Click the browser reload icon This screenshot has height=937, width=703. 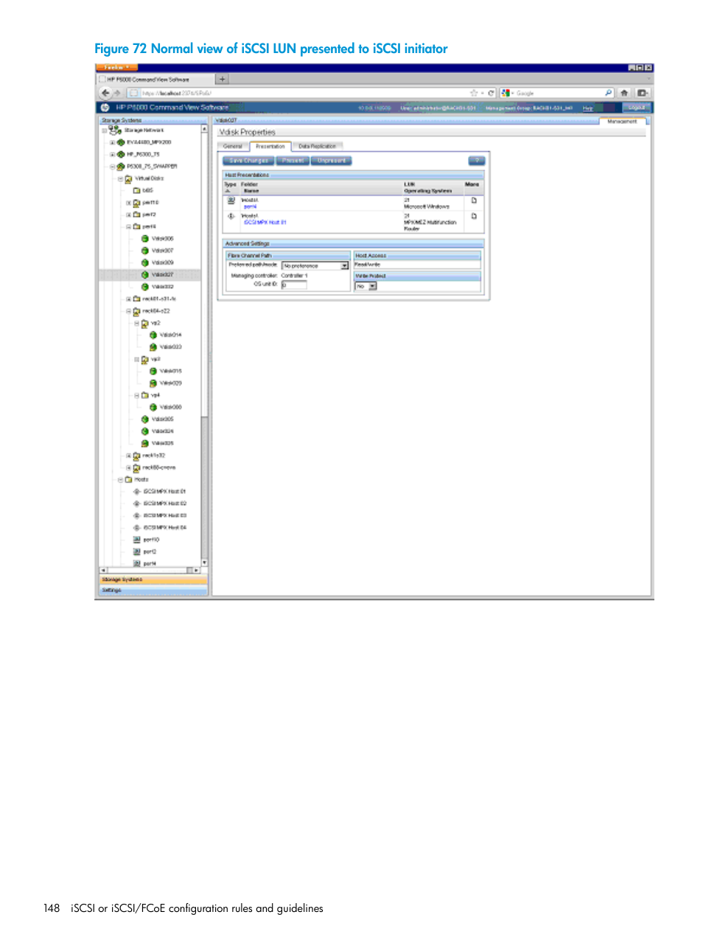click(x=491, y=93)
